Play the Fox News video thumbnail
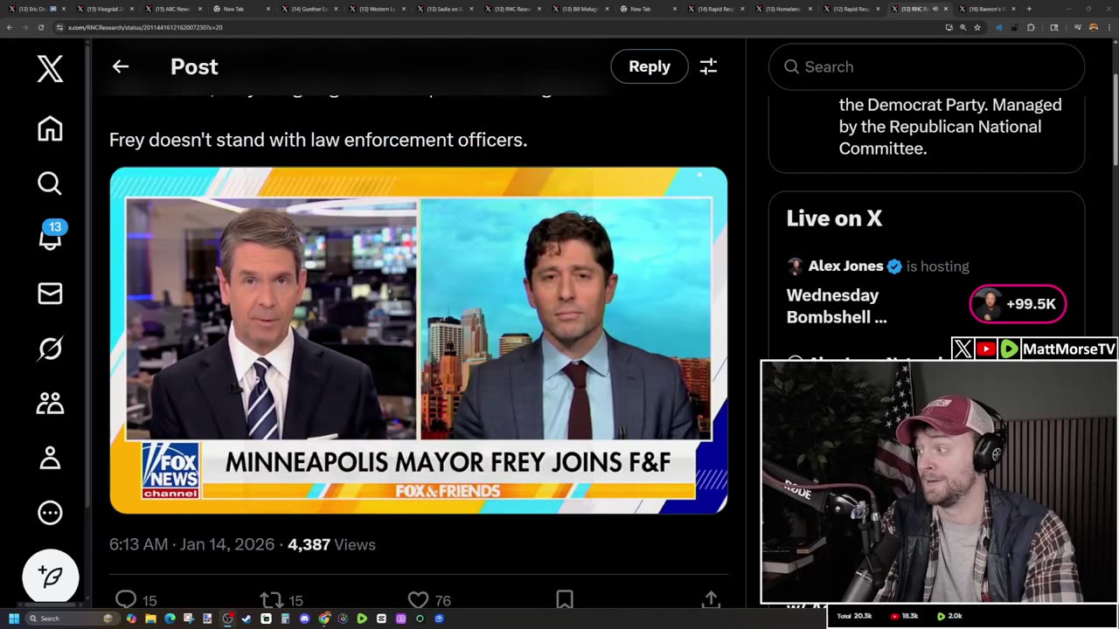Image resolution: width=1119 pixels, height=629 pixels. click(419, 340)
